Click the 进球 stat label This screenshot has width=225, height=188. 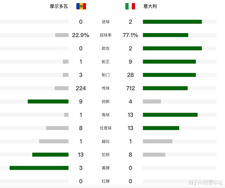[105, 22]
